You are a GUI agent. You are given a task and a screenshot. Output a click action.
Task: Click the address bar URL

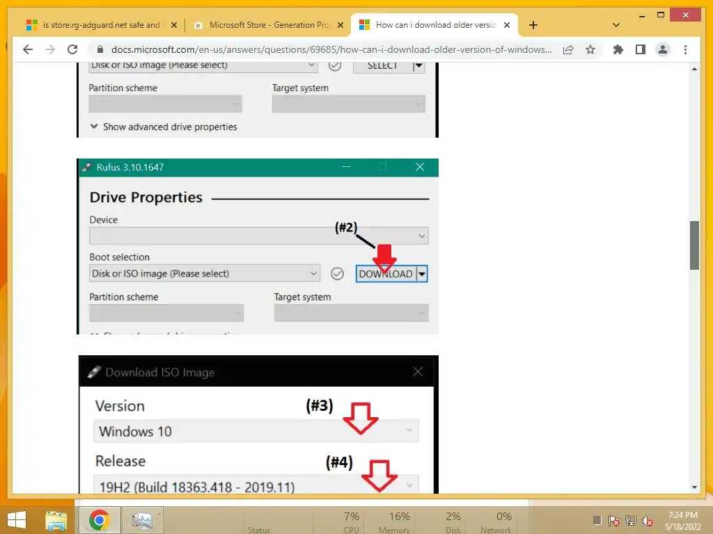click(x=331, y=49)
